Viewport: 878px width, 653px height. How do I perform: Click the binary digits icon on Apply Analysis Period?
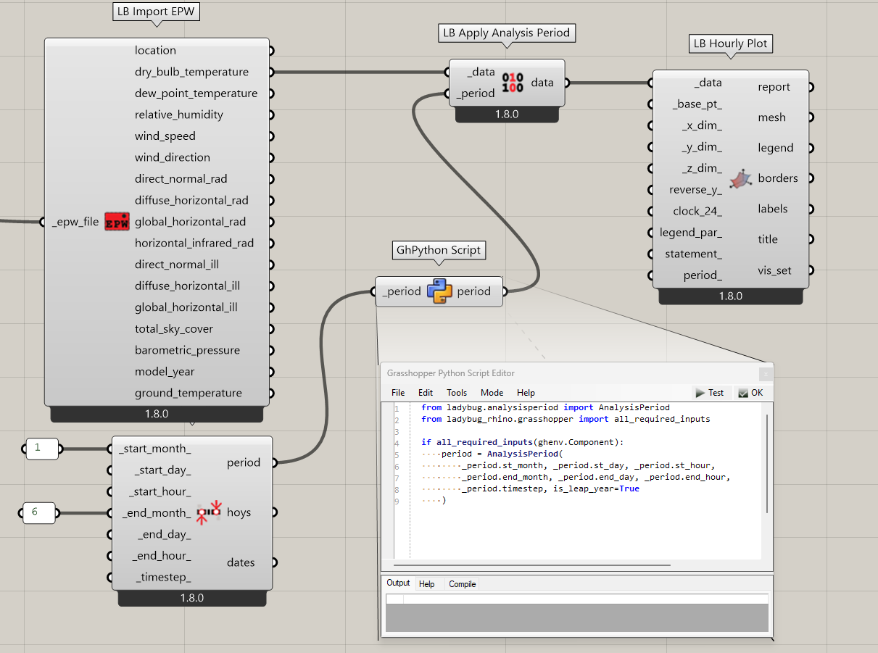click(x=513, y=83)
